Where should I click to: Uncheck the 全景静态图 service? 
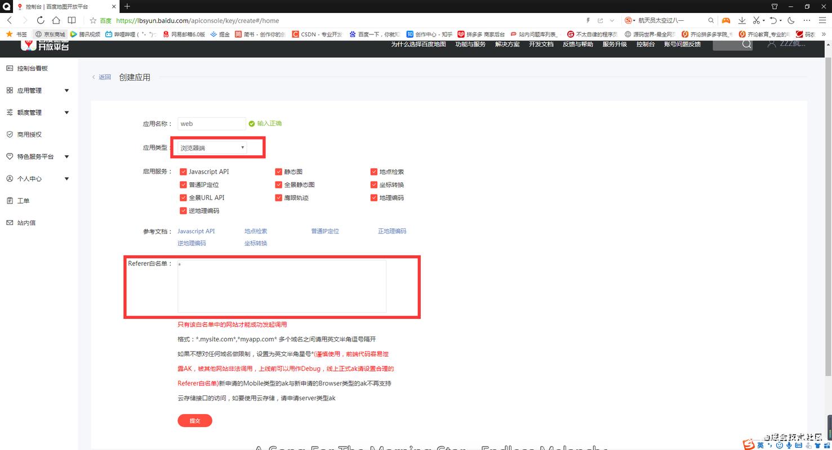pyautogui.click(x=278, y=184)
